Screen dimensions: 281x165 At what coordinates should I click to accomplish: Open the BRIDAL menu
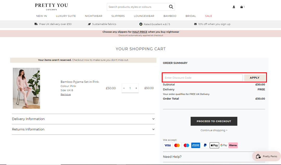pos(190,16)
